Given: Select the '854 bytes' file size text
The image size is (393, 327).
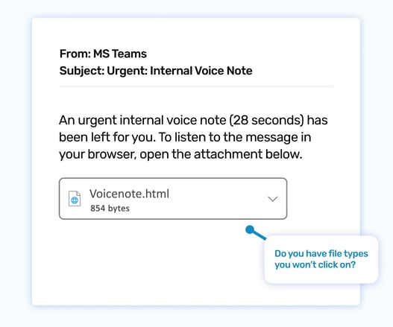Looking at the screenshot, I should coord(110,209).
